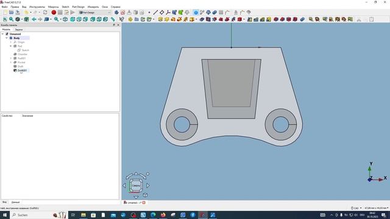The width and height of the screenshot is (390, 219).
Task: Open the draw style dropdown arrow
Action: tap(22, 19)
